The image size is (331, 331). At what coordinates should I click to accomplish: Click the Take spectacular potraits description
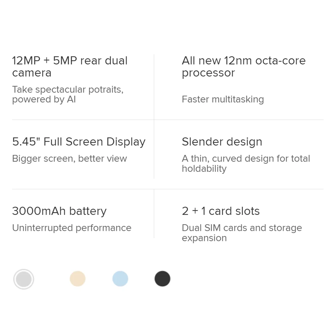pos(68,94)
